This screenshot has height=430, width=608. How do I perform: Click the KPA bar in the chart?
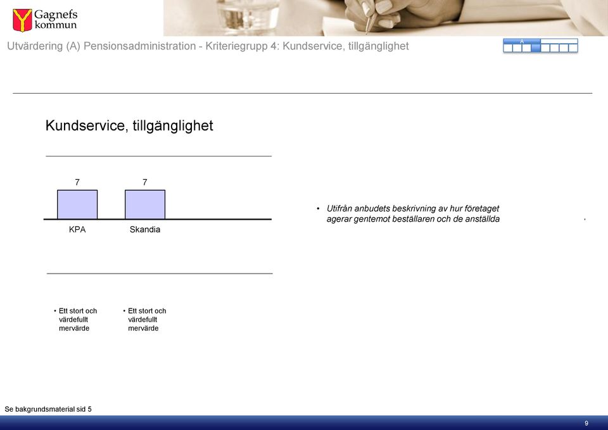pos(77,205)
